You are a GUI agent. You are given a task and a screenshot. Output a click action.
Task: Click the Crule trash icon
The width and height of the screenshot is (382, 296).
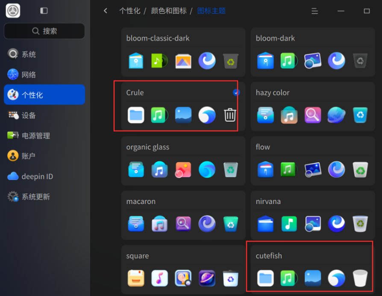(x=230, y=115)
